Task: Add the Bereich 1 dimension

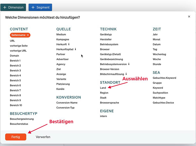Action: click(15, 61)
